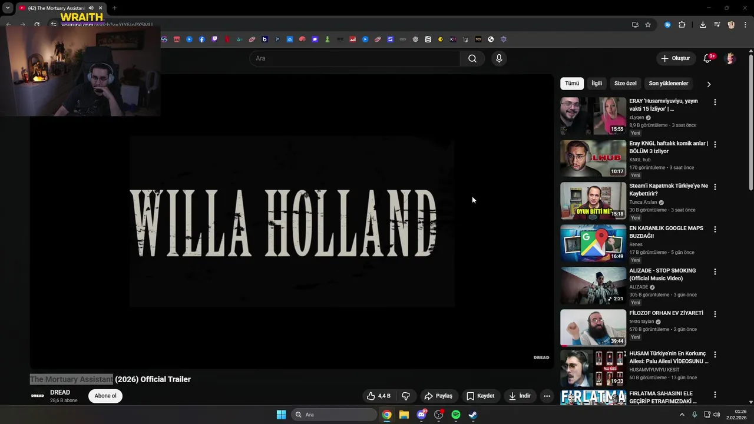Screen dimensions: 754x424
Task: Open File Explorer from the taskbar
Action: (404, 415)
